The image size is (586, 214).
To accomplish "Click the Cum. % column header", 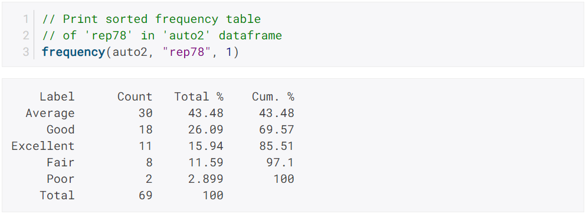I will (x=273, y=97).
